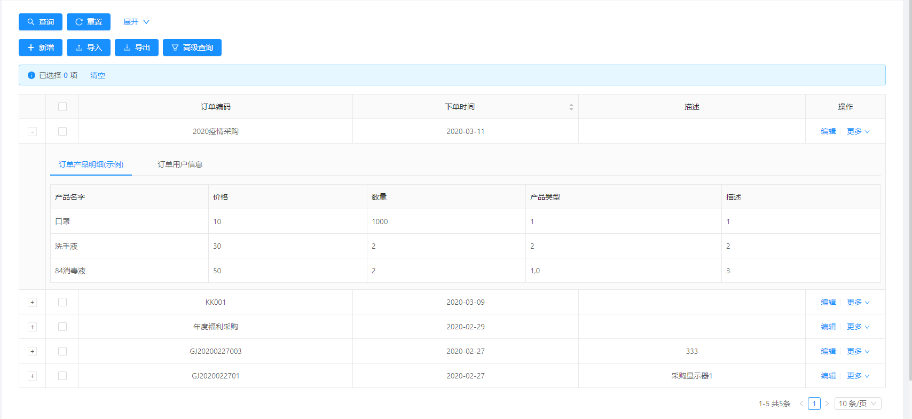
Task: Edit the 年度福利采购 order
Action: [828, 327]
